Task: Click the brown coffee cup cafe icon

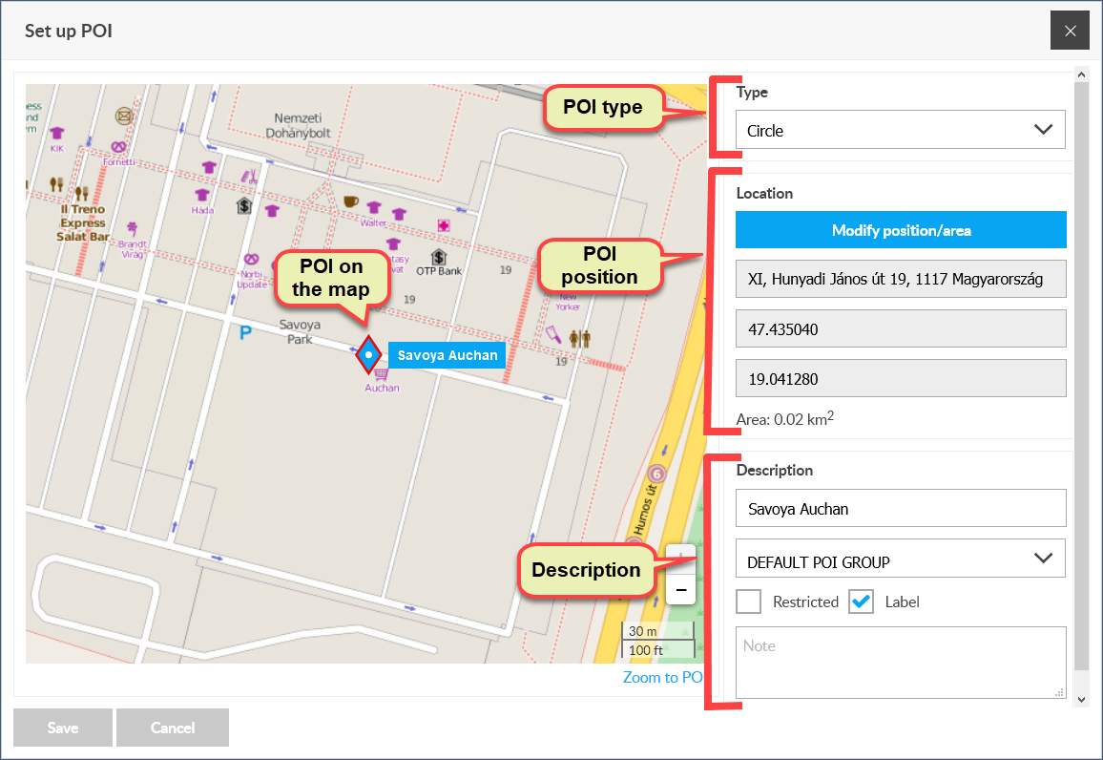Action: point(350,202)
